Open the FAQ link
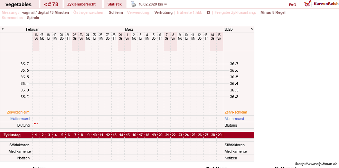The width and height of the screenshot is (339, 168). point(292,5)
